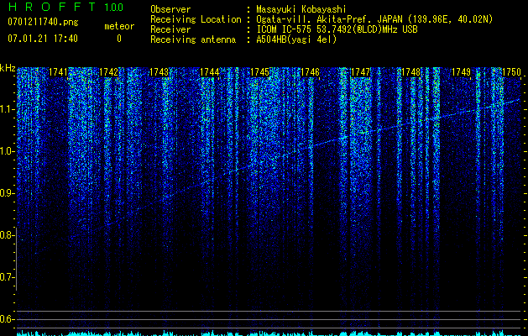Click the cyan signal level graph at bottom

click(x=269, y=333)
